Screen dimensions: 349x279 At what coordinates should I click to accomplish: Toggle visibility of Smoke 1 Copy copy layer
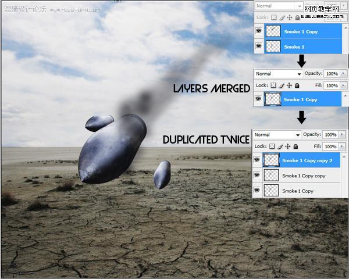(257, 175)
